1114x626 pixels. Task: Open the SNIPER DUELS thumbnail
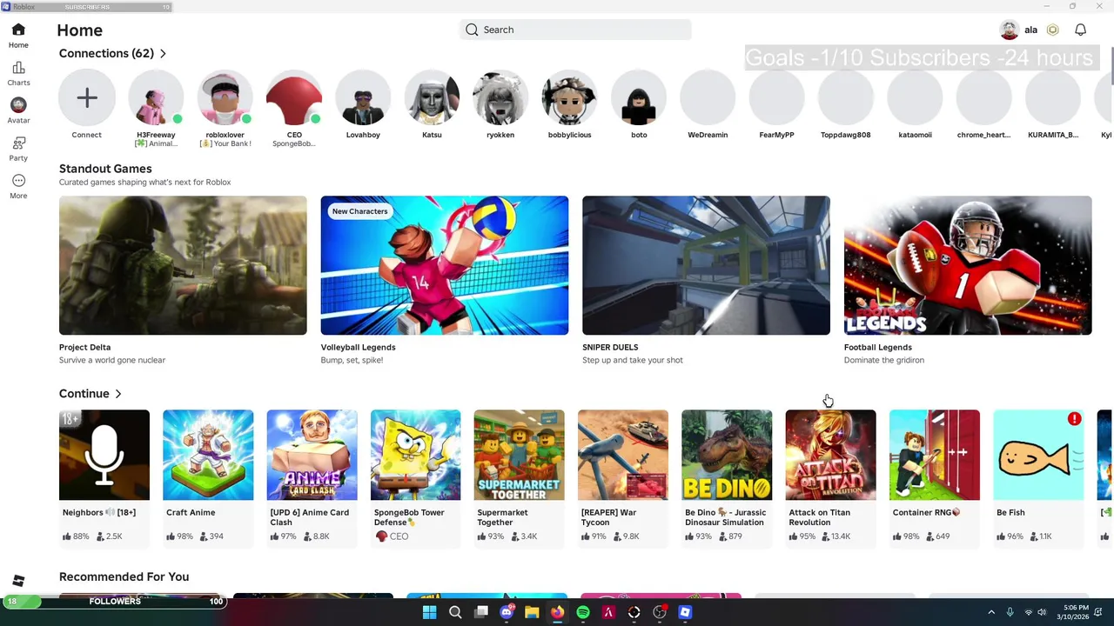pyautogui.click(x=706, y=265)
